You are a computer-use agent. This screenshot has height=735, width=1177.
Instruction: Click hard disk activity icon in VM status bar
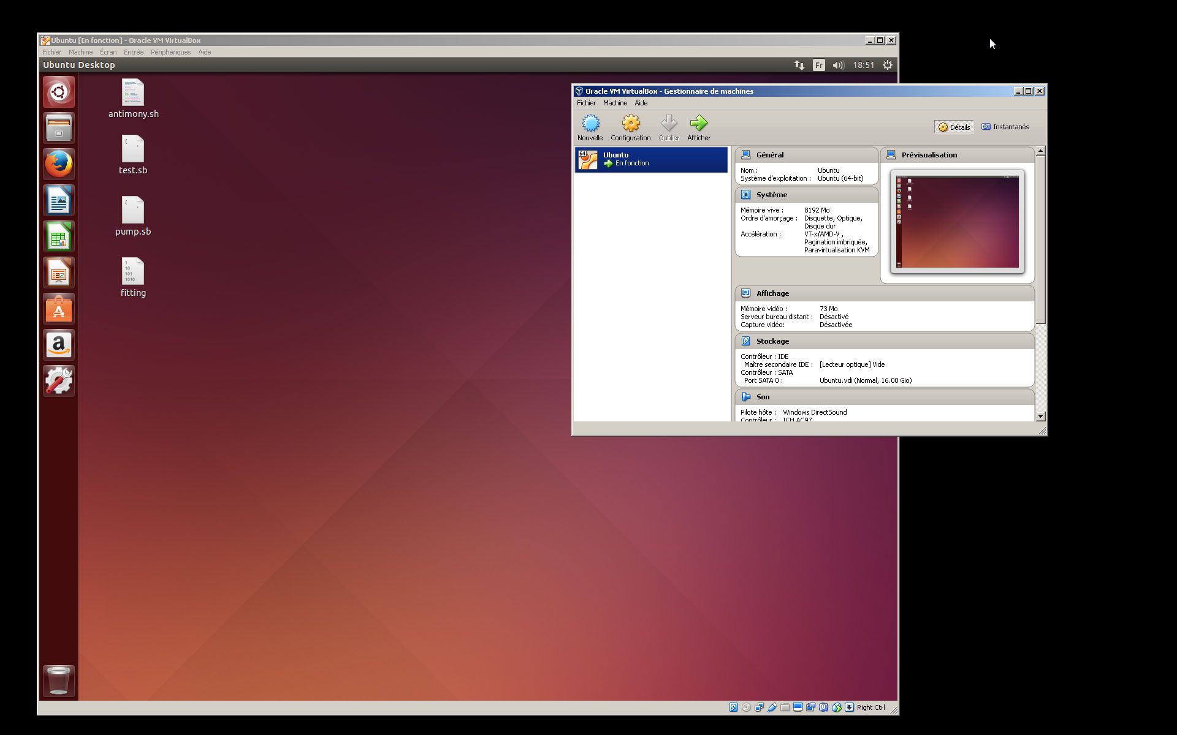[734, 707]
